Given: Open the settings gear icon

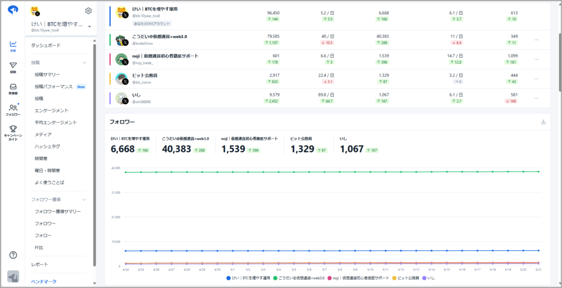Looking at the screenshot, I should [88, 11].
